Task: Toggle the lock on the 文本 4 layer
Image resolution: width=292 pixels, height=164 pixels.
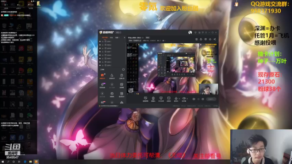Action: tap(103, 45)
